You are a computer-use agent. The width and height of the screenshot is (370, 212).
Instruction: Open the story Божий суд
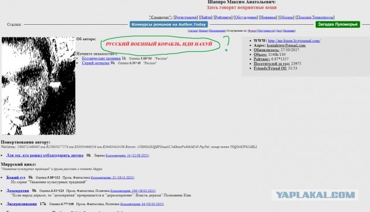(x=16, y=177)
